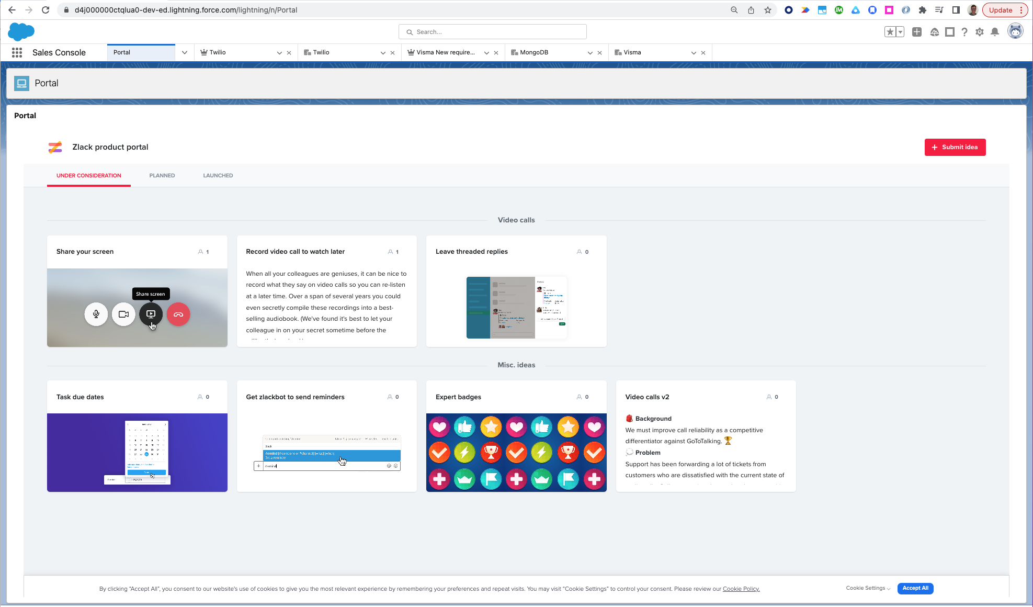The height and width of the screenshot is (607, 1033).
Task: Select the Under Consideration tab
Action: [x=89, y=176]
